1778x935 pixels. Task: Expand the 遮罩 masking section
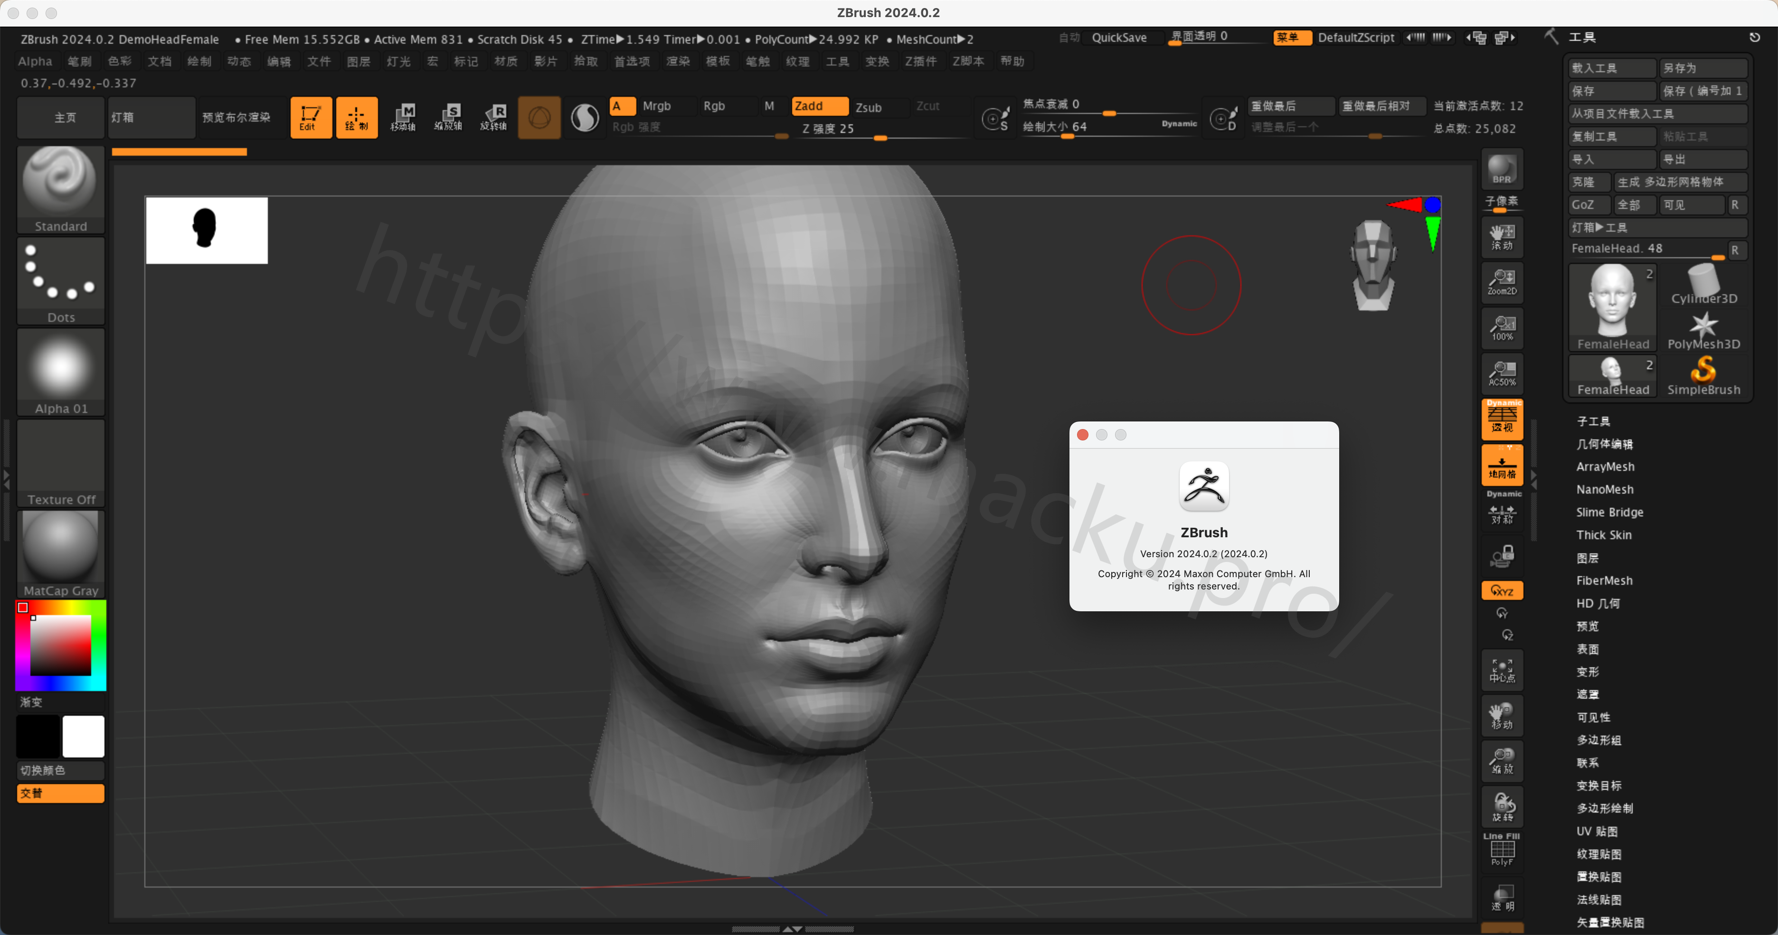[x=1588, y=694]
